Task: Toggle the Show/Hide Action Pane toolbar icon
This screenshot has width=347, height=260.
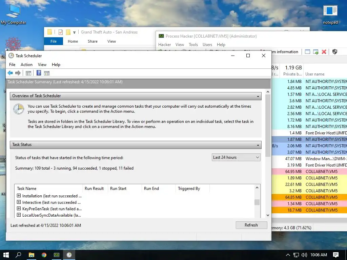Action: point(47,73)
